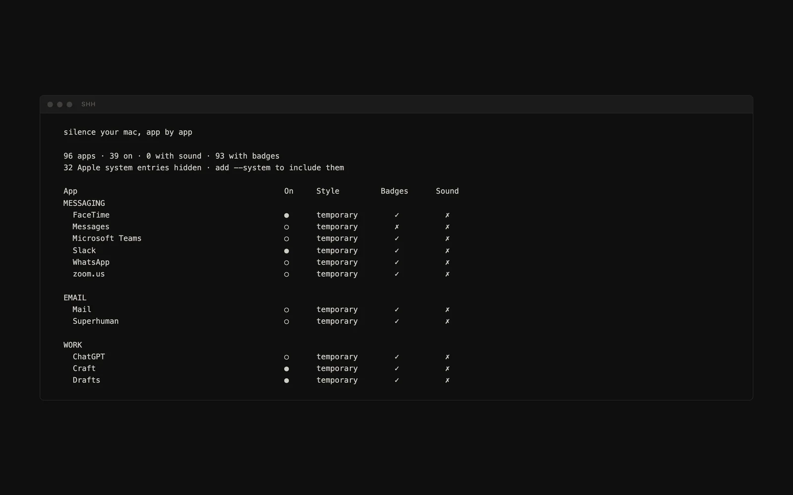The width and height of the screenshot is (793, 495).
Task: Click the Sound cross for FaceTime
Action: click(447, 215)
